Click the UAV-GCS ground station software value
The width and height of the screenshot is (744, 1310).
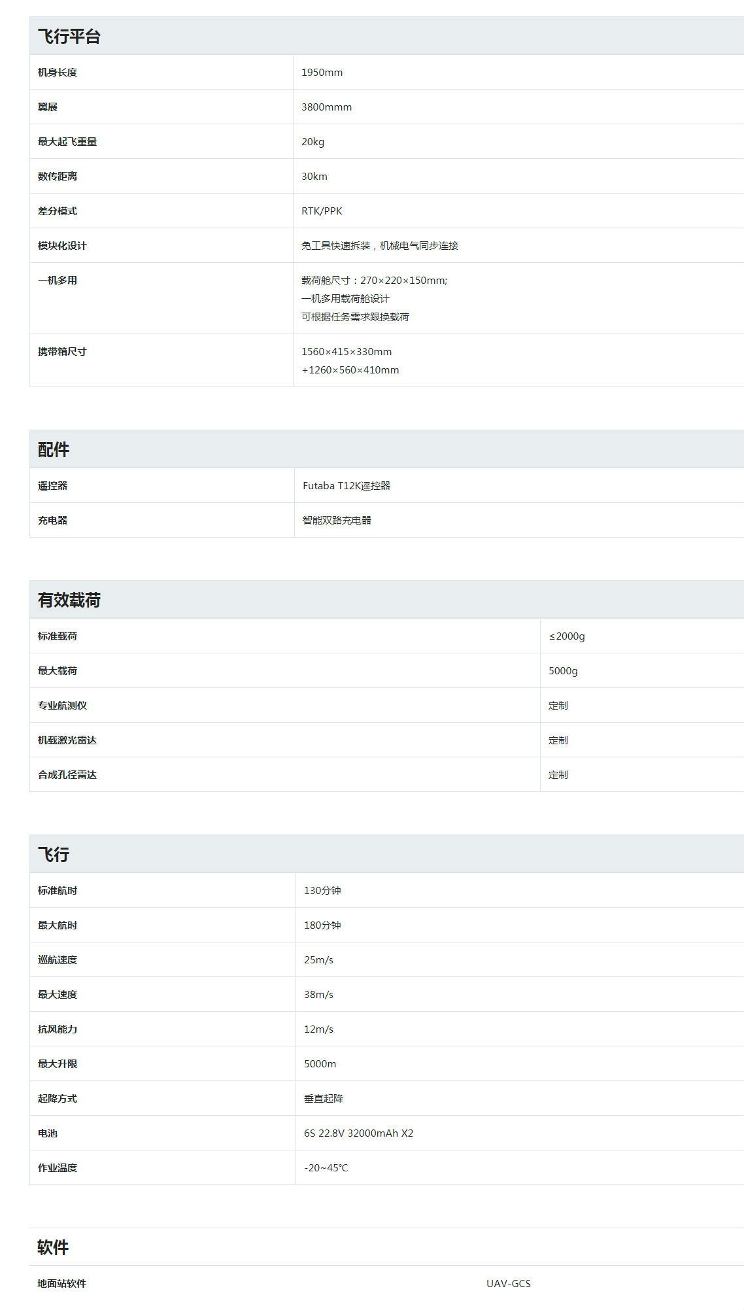point(509,1284)
